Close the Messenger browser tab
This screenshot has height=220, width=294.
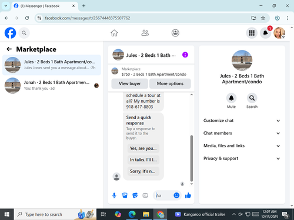pyautogui.click(x=73, y=6)
